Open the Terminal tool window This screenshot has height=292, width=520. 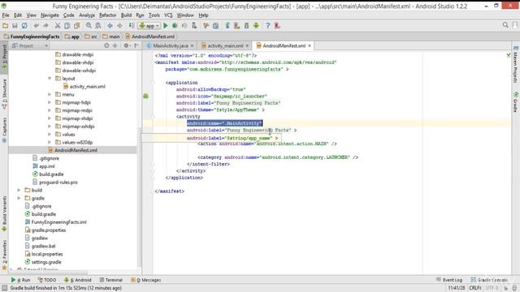click(111, 280)
